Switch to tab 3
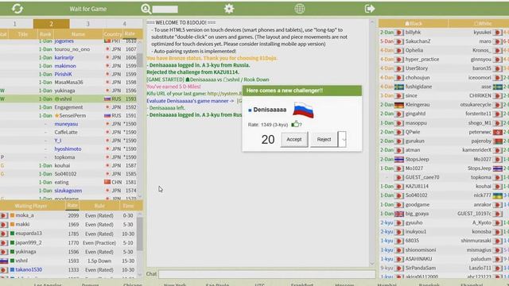509x286 pixels. pyautogui.click(x=87, y=24)
